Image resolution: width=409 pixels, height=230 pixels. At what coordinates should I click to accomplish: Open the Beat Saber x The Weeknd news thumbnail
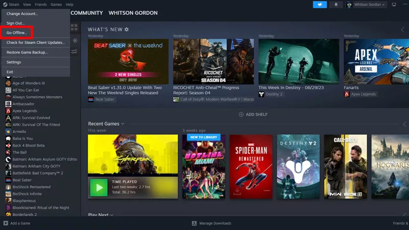tap(128, 61)
